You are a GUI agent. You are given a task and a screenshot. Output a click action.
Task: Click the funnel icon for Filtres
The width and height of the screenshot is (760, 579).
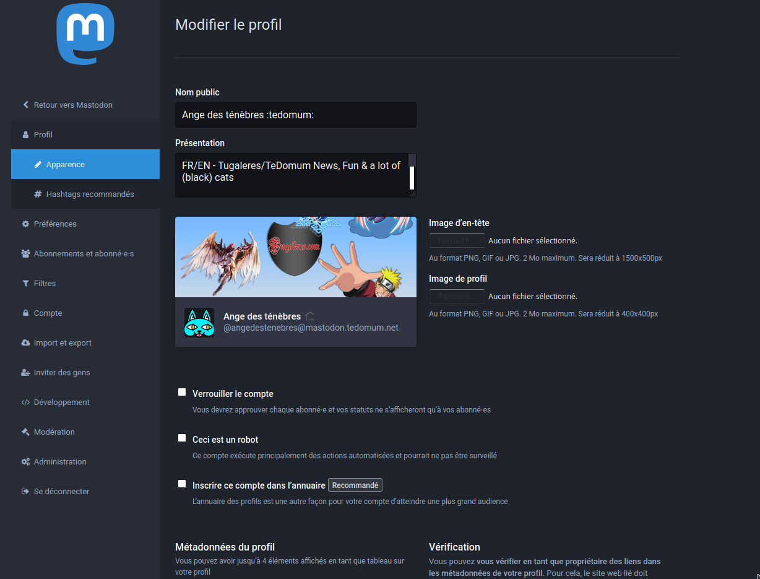point(25,284)
